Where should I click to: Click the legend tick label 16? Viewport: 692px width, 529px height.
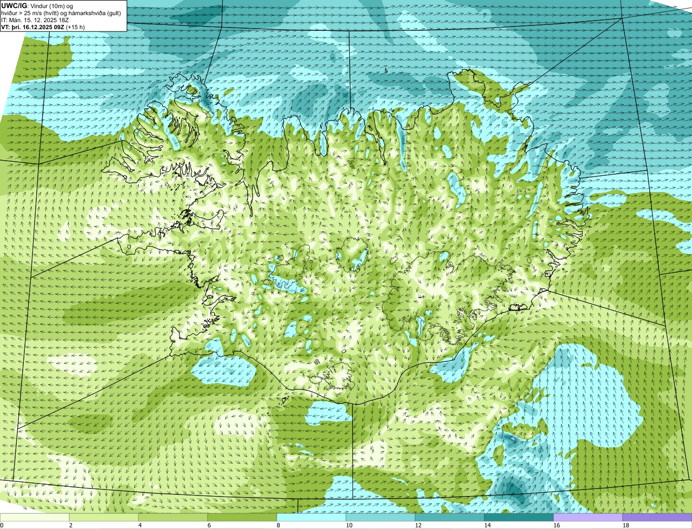click(557, 525)
